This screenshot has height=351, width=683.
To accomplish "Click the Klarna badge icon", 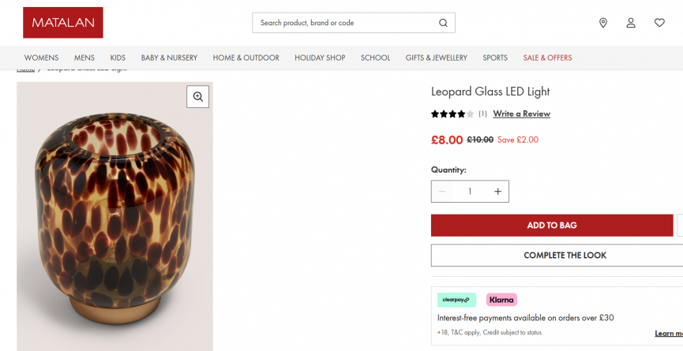I will pos(501,300).
